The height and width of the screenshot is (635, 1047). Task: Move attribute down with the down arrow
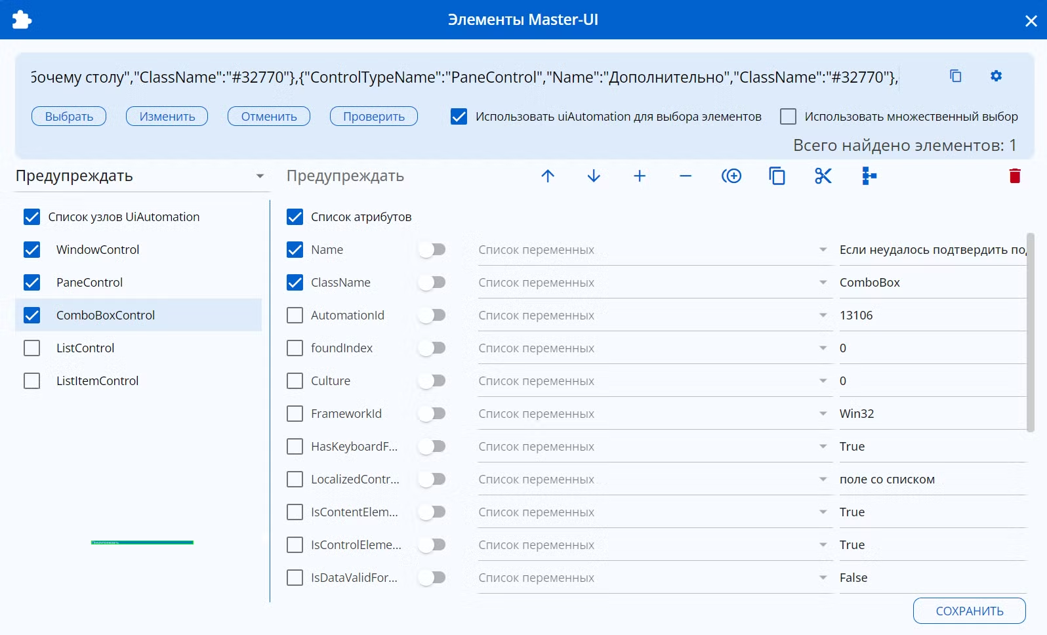594,176
